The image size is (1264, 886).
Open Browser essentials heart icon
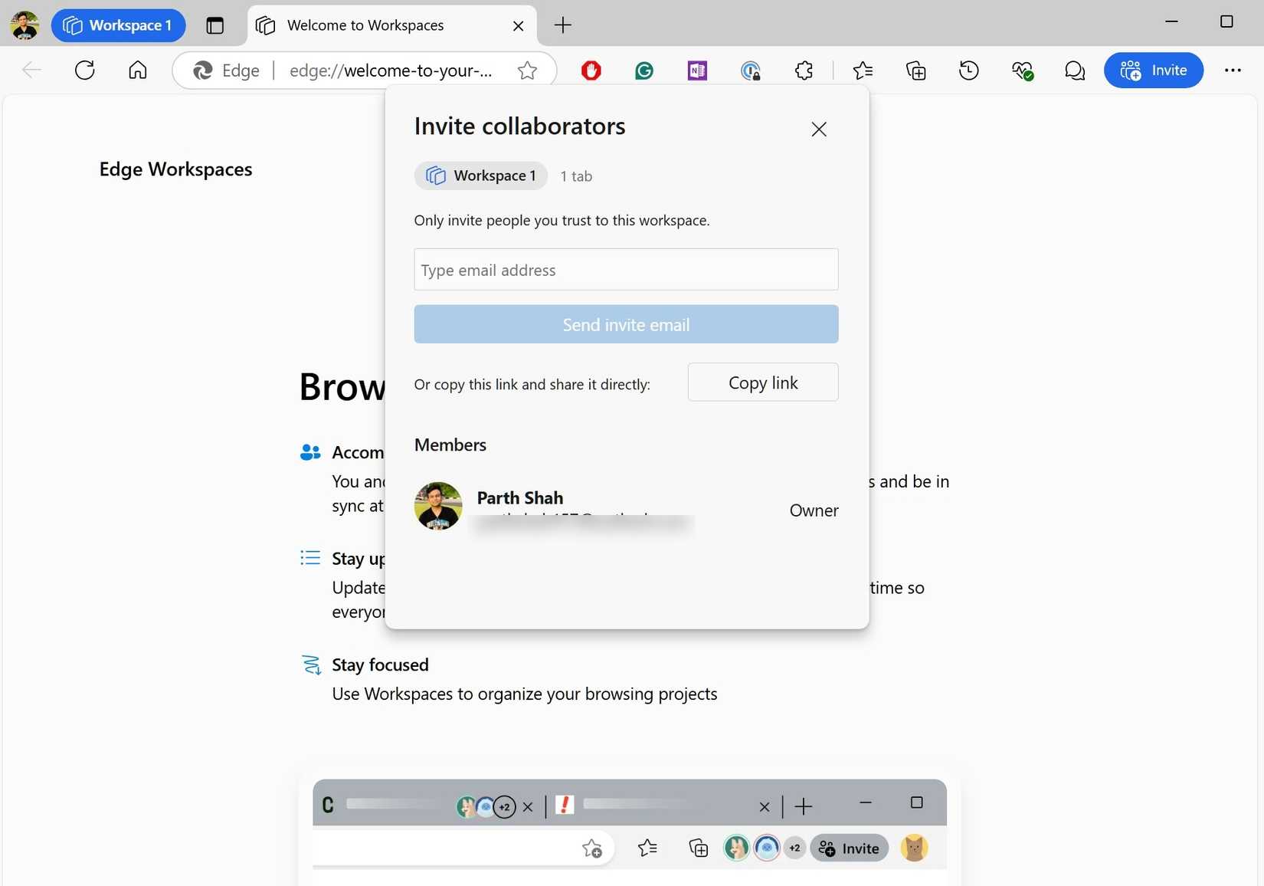click(1022, 71)
